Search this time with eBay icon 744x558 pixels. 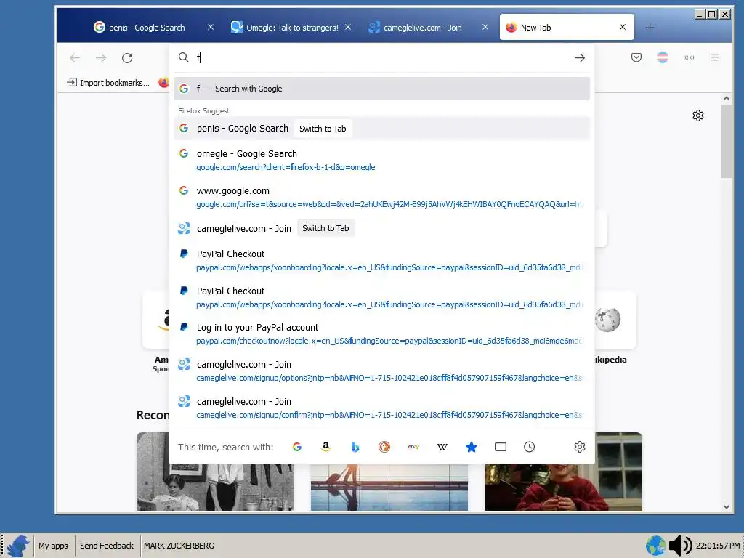point(413,447)
